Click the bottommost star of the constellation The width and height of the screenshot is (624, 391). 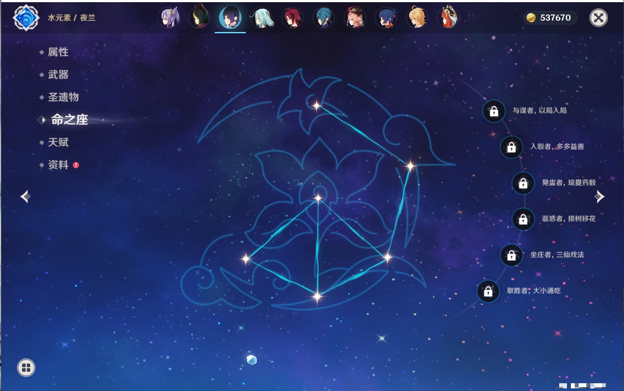click(x=317, y=296)
